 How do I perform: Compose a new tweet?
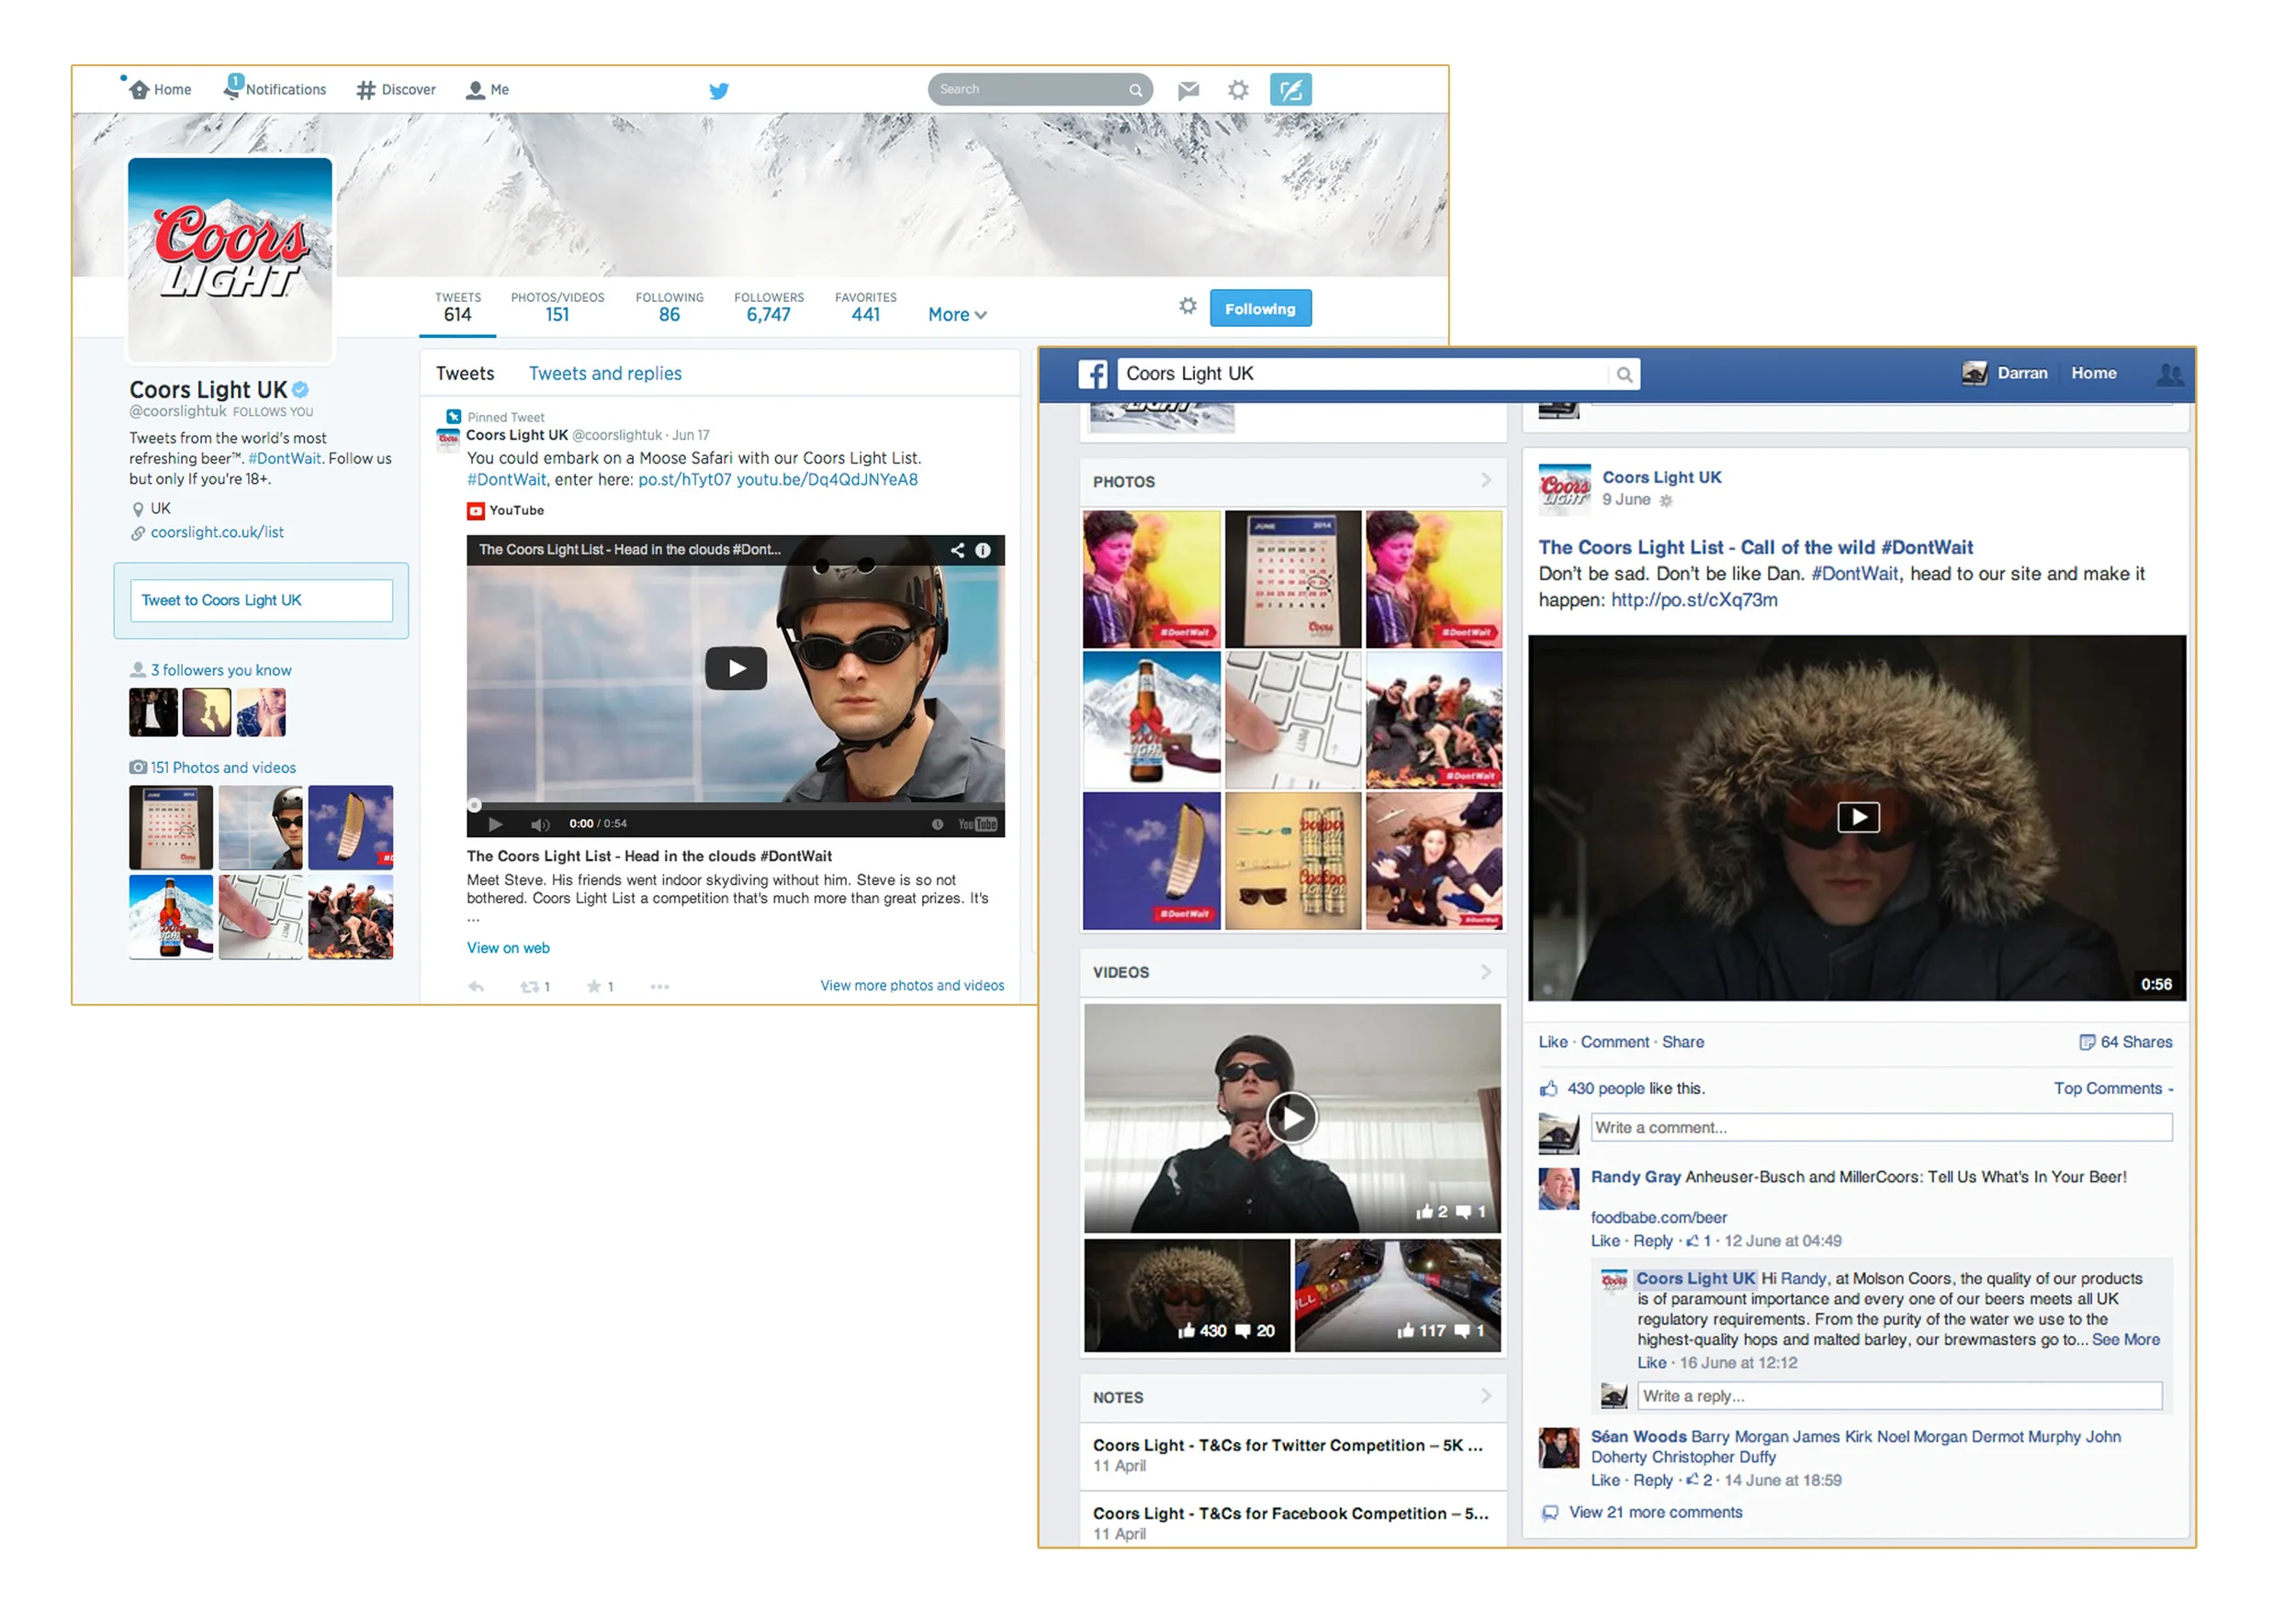click(1290, 90)
